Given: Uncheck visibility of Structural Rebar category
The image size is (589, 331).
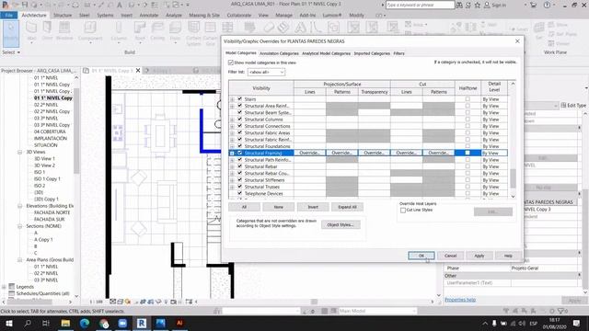Looking at the screenshot, I should pyautogui.click(x=239, y=166).
